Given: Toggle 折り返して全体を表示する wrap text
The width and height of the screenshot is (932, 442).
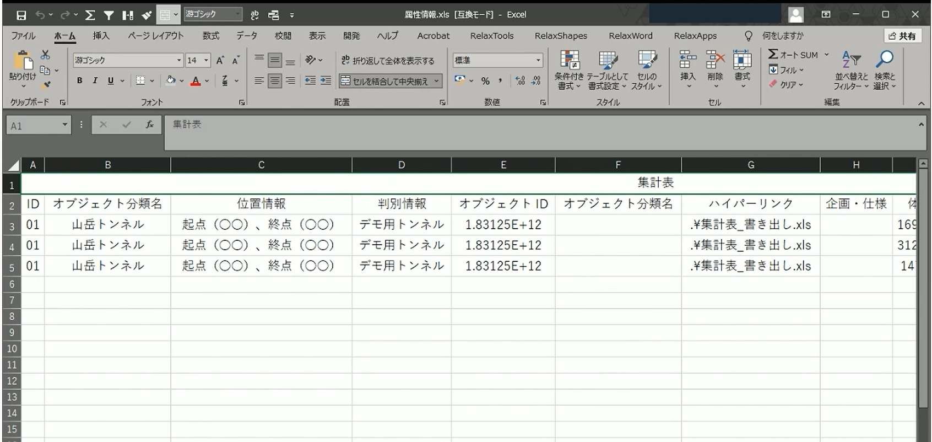Looking at the screenshot, I should [x=388, y=61].
